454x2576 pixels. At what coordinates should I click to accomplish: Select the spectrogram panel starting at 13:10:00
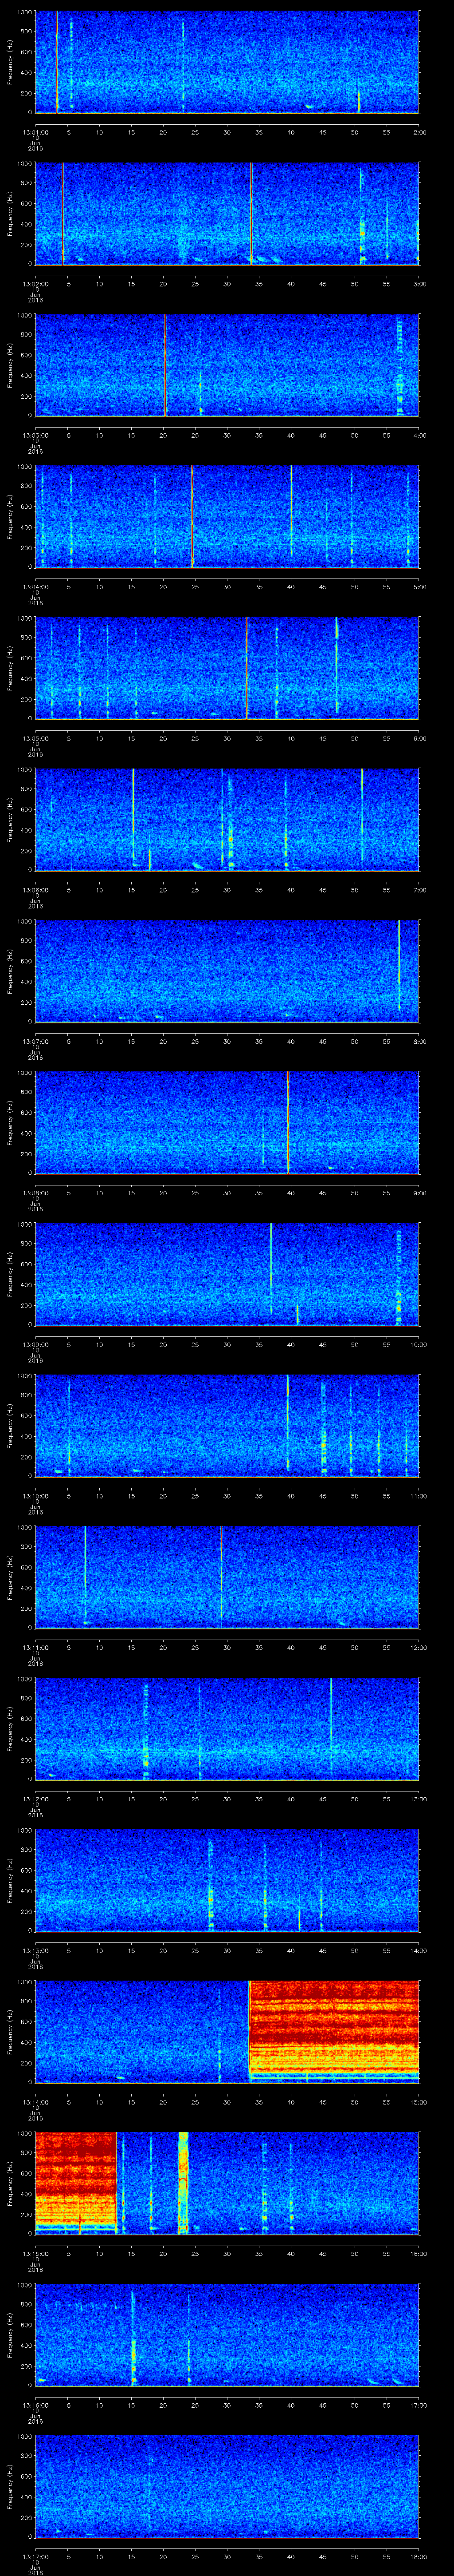pyautogui.click(x=227, y=1425)
